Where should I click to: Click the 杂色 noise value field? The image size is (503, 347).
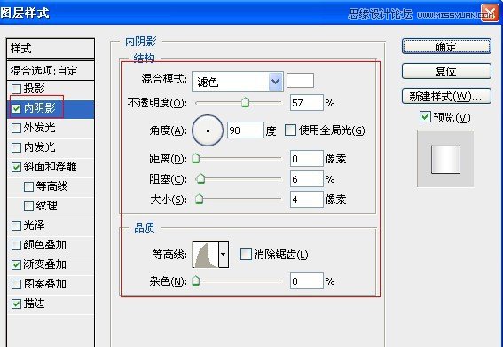point(307,281)
